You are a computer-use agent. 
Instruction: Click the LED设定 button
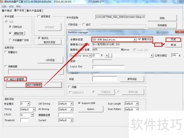click(x=50, y=60)
